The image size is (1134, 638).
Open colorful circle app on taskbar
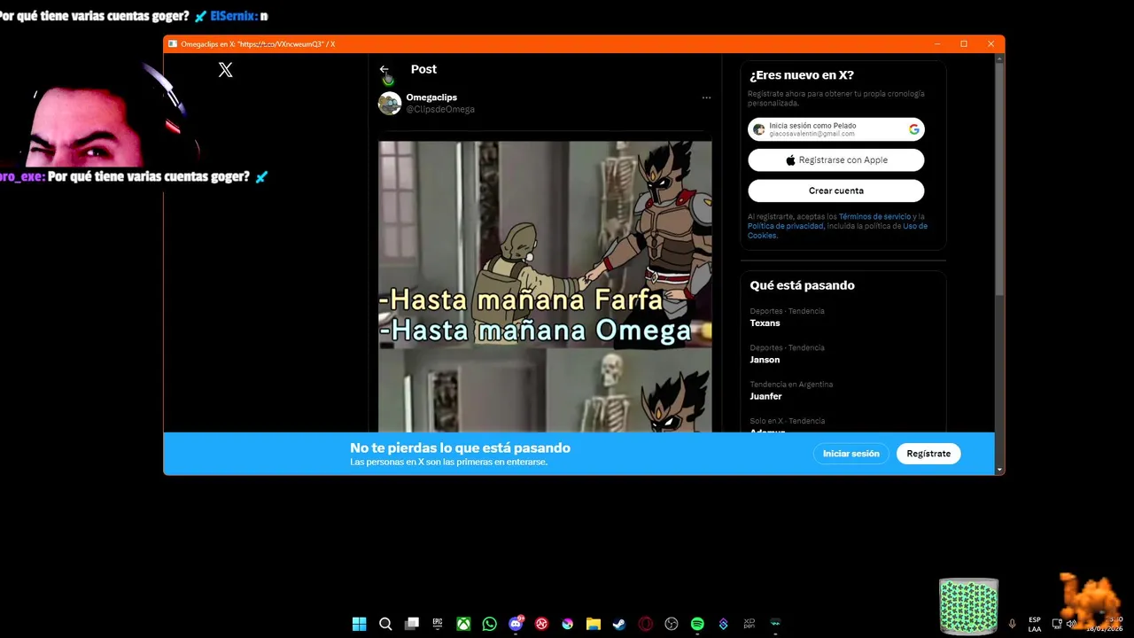click(x=567, y=624)
